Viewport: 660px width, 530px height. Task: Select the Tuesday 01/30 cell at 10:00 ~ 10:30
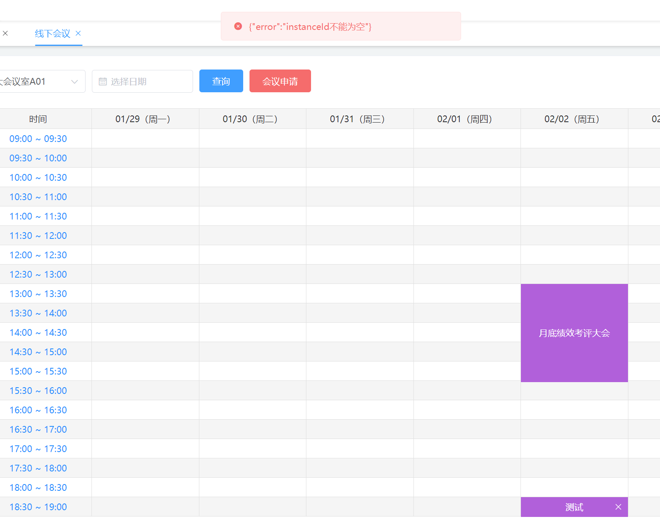point(252,177)
